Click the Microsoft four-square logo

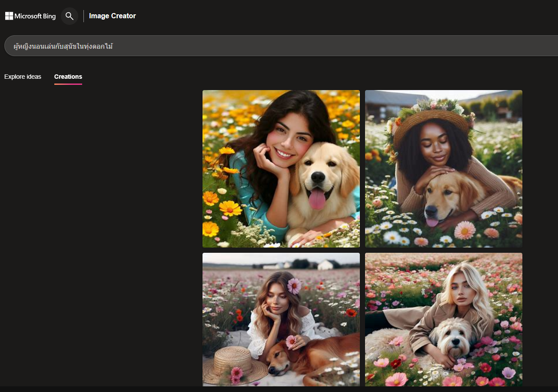pos(9,16)
